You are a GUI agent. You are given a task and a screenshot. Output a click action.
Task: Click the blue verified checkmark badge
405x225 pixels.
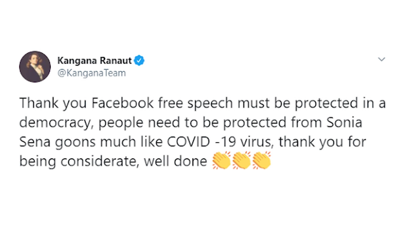[139, 61]
